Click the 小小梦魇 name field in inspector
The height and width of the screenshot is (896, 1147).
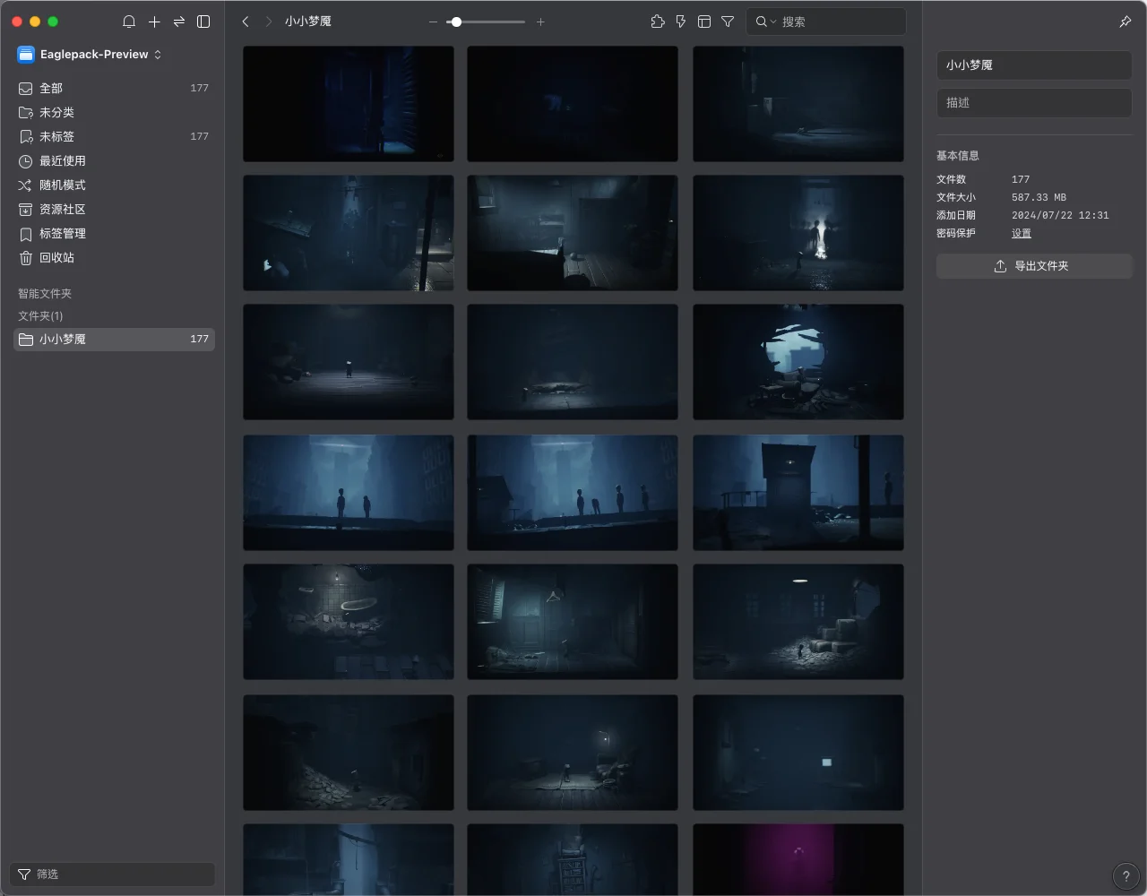1034,65
